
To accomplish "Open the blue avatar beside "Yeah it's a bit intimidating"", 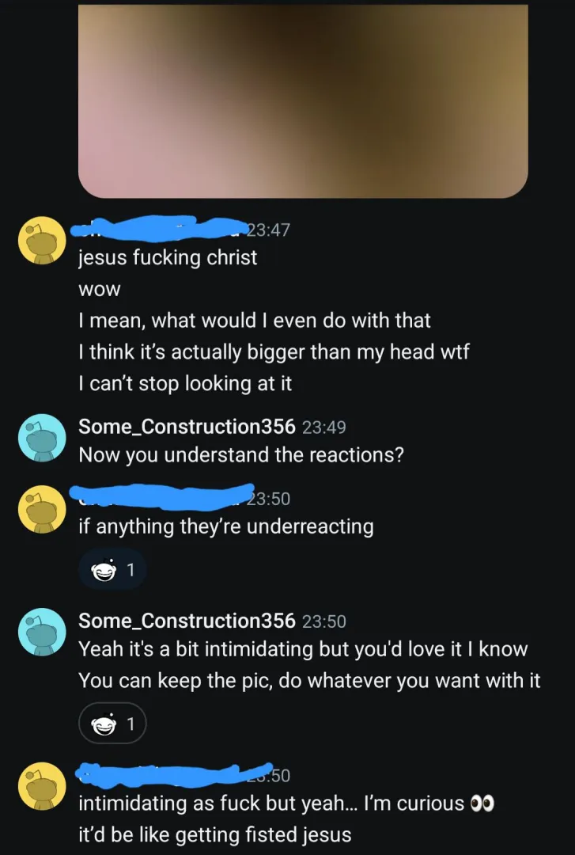I will pos(42,632).
